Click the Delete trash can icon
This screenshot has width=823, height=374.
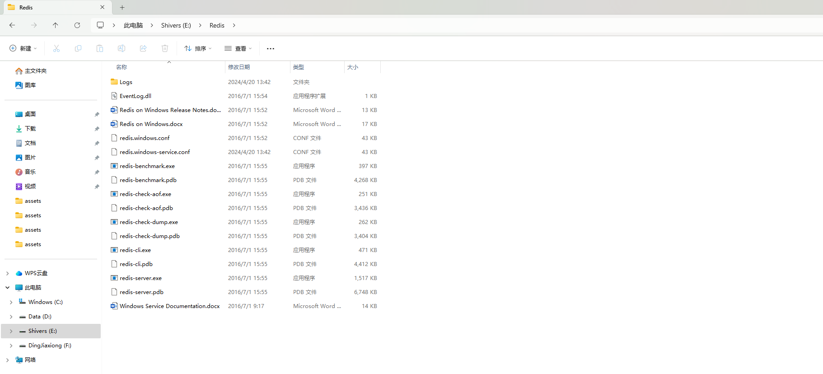(165, 48)
